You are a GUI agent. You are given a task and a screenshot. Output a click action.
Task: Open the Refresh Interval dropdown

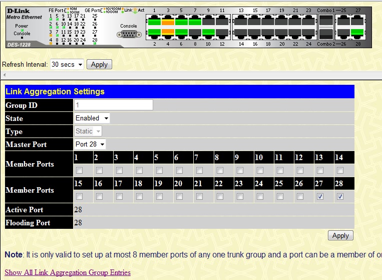[67, 64]
